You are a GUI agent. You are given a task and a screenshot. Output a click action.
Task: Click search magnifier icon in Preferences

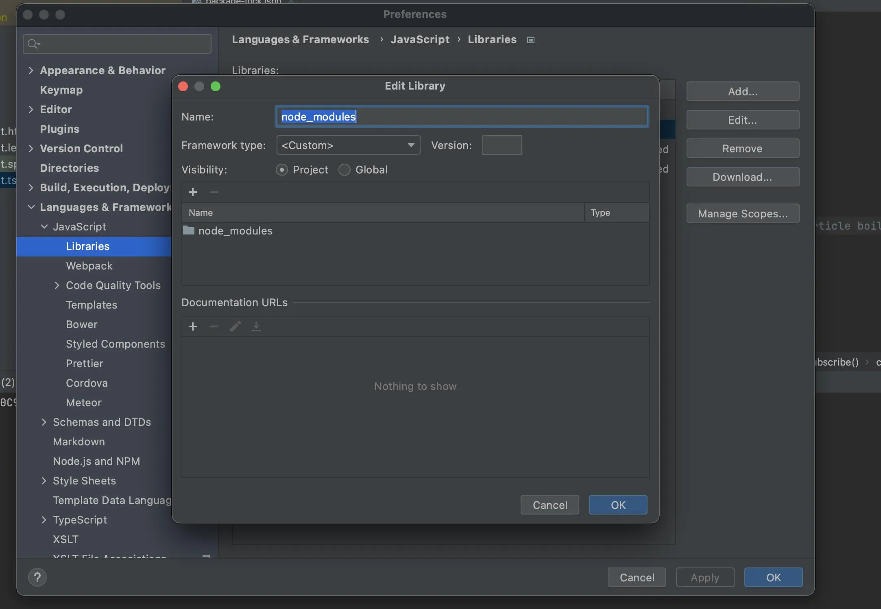(x=33, y=44)
